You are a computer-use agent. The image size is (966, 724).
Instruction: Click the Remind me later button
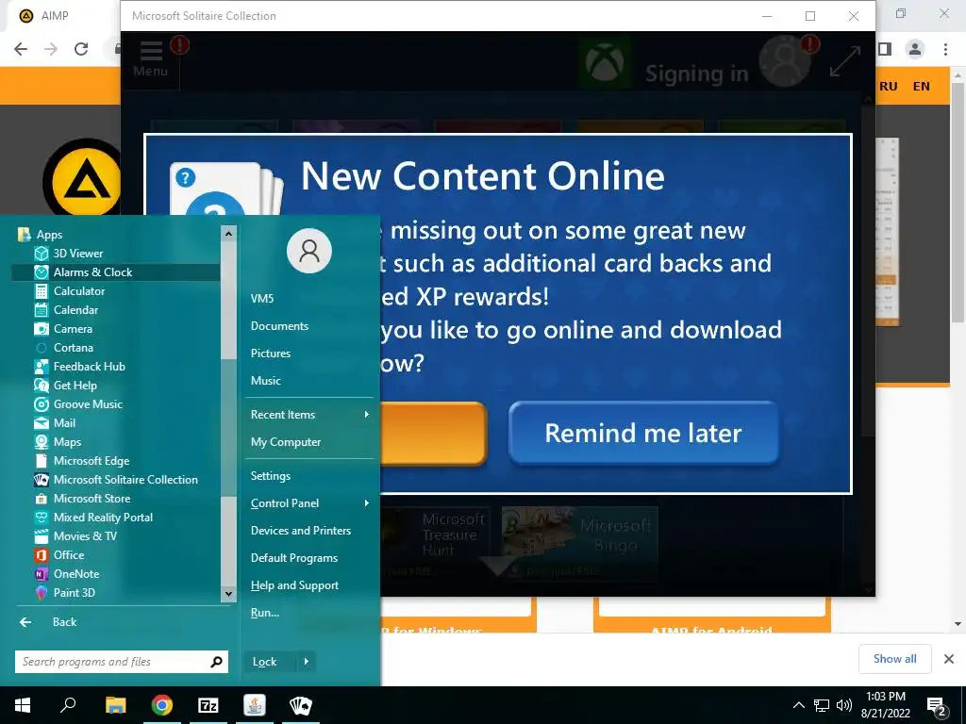click(643, 433)
